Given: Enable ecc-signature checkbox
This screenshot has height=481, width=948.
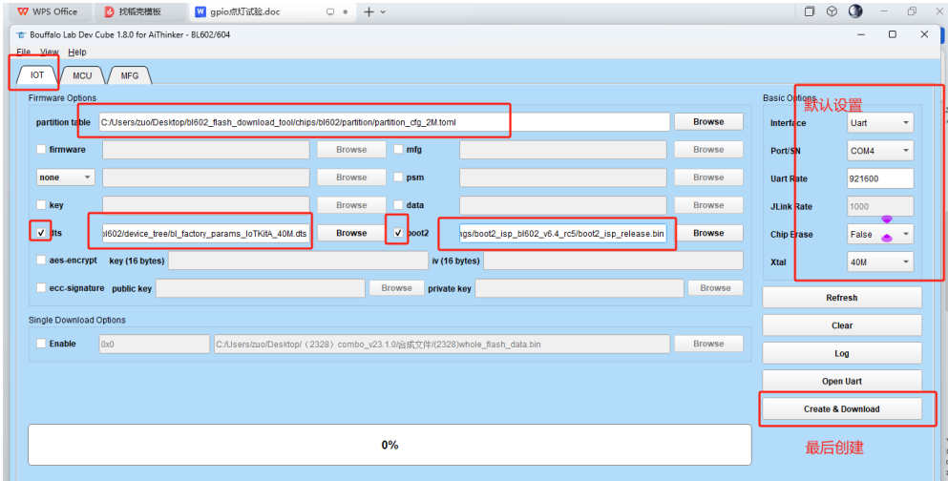Looking at the screenshot, I should pos(41,288).
